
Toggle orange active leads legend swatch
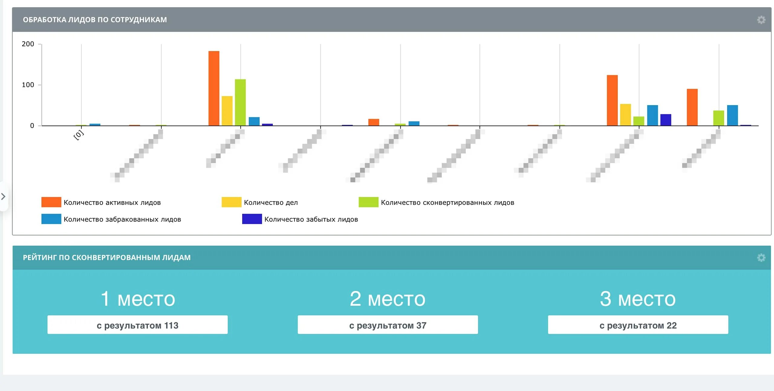click(x=51, y=202)
